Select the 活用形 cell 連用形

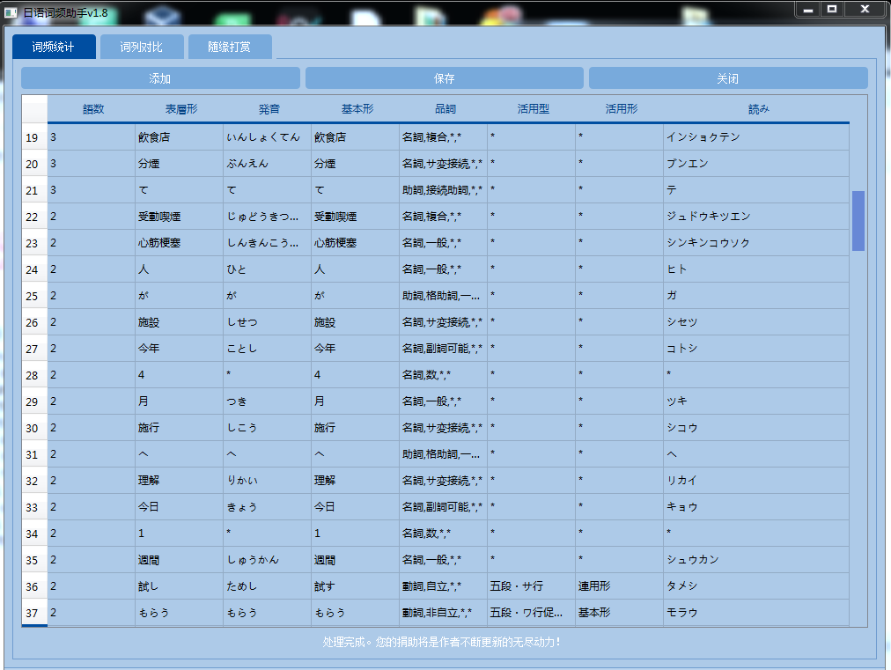619,585
